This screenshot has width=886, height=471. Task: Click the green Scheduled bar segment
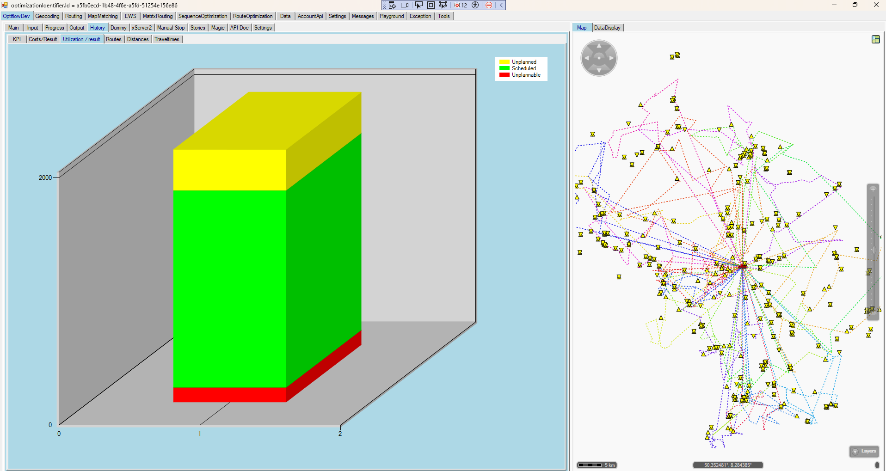click(229, 288)
